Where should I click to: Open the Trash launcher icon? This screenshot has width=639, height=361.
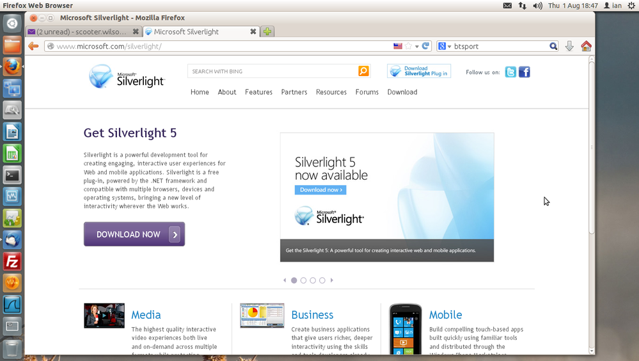pos(12,348)
